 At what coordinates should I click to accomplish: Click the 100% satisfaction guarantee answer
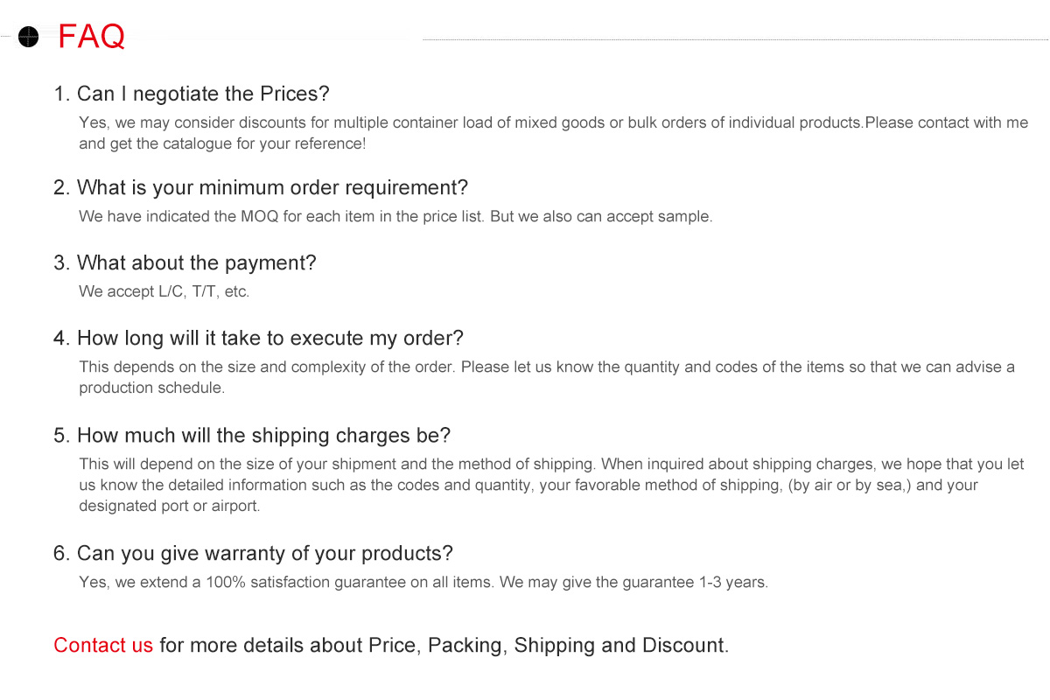click(423, 582)
